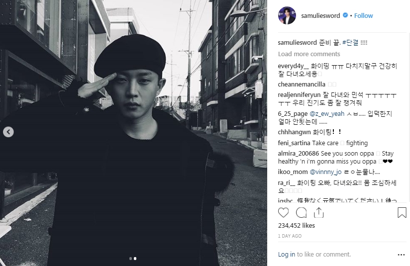Image resolution: width=410 pixels, height=266 pixels.
Task: Open the #단결 hashtag link
Action: click(350, 43)
